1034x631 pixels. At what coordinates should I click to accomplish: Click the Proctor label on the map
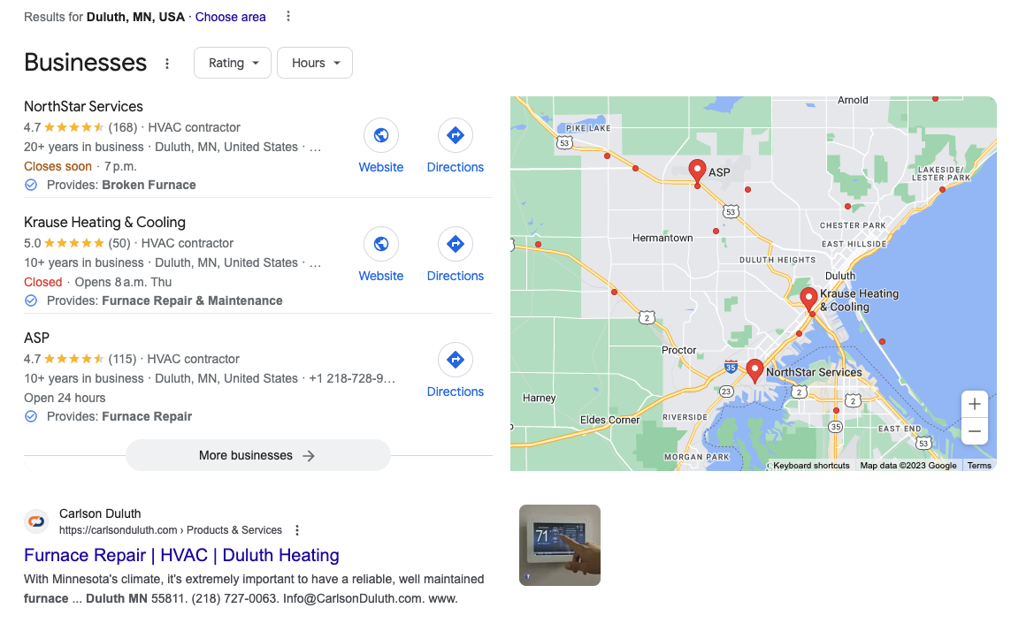point(678,351)
